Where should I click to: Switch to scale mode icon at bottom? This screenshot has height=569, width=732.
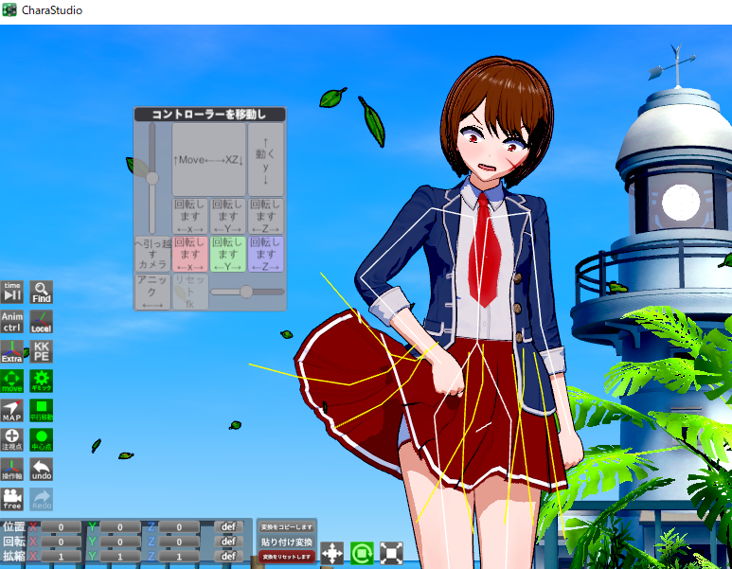[x=391, y=553]
